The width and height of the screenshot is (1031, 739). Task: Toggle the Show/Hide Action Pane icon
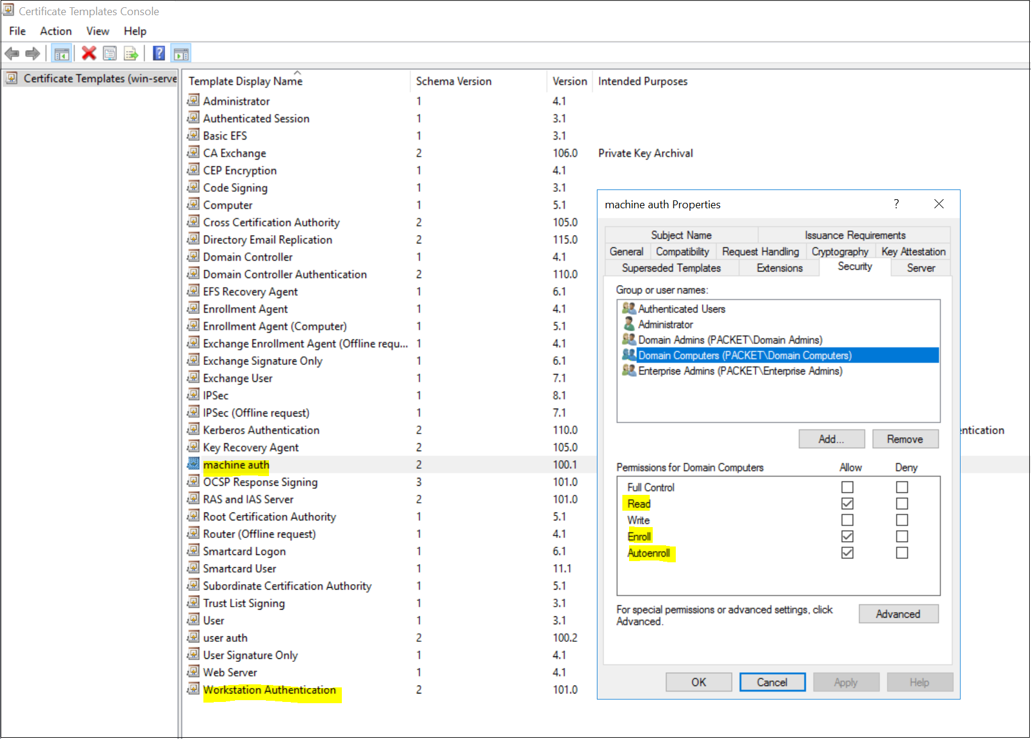click(181, 53)
